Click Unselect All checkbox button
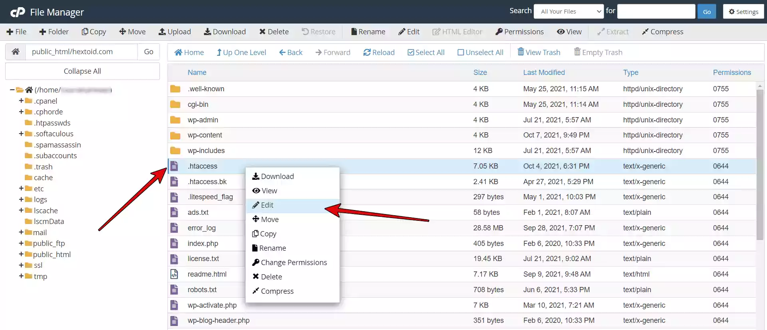Viewport: 767px width, 330px height. 480,52
